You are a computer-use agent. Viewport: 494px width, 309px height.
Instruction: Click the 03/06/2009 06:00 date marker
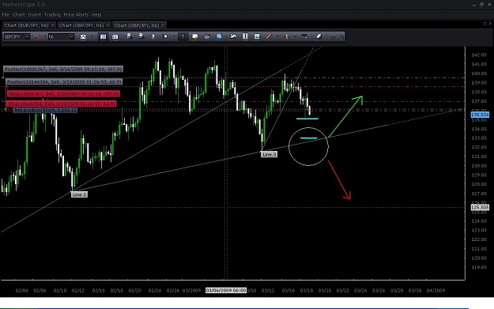point(226,290)
